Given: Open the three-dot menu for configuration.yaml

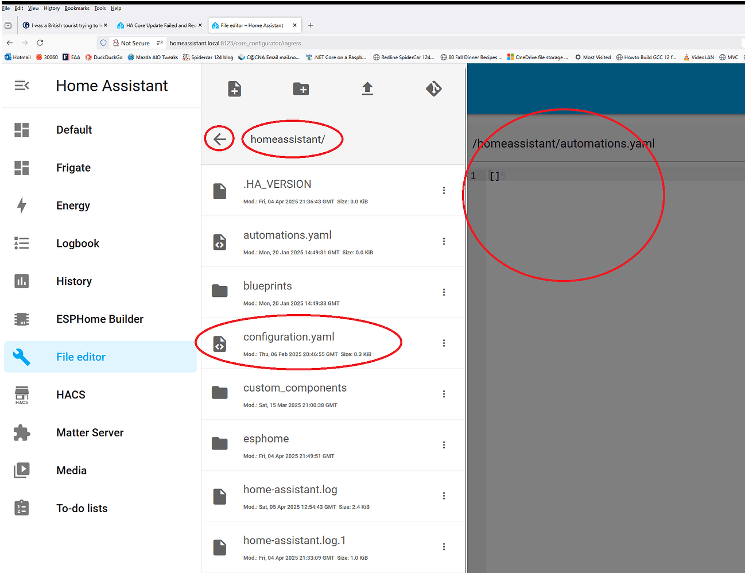Looking at the screenshot, I should 444,343.
